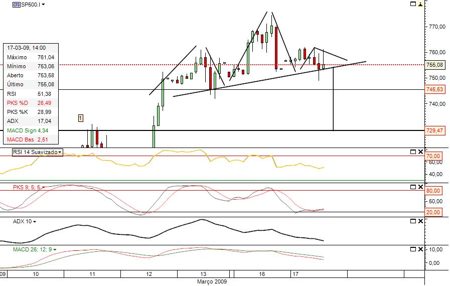Click the 10,00 label on MACD axis

(x=436, y=249)
